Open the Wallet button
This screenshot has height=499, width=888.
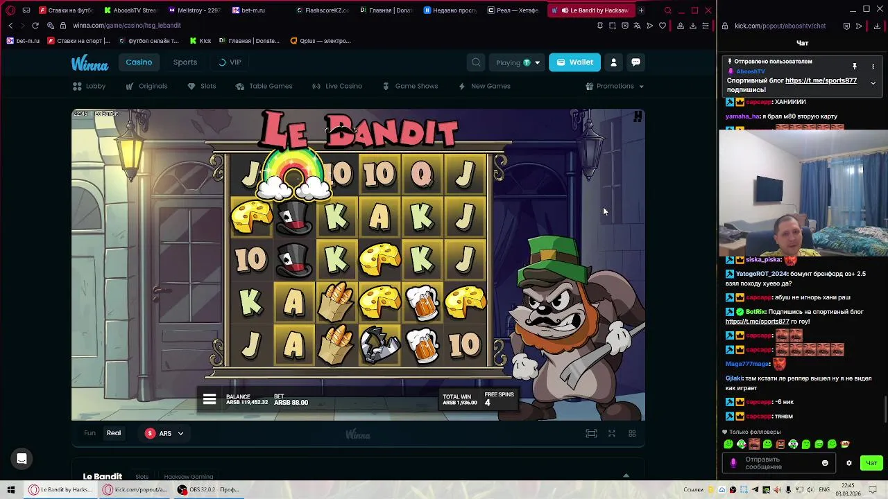pyautogui.click(x=575, y=62)
